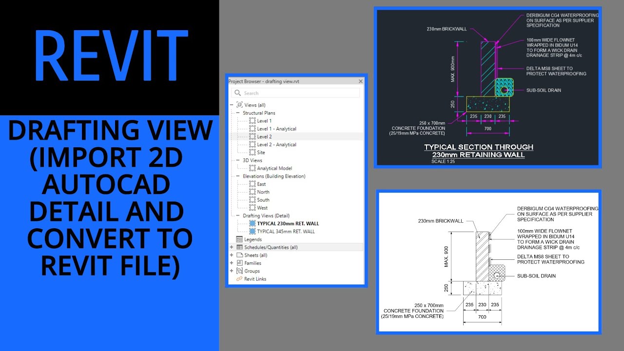Select highlighted 'Level 2' plan
Viewport: 624px width, 351px height.
click(264, 136)
